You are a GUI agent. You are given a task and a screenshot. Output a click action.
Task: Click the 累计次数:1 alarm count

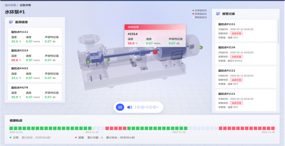tap(95, 138)
